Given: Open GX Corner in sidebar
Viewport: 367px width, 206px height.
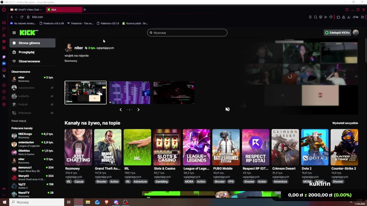Looking at the screenshot, I should [x=4, y=189].
